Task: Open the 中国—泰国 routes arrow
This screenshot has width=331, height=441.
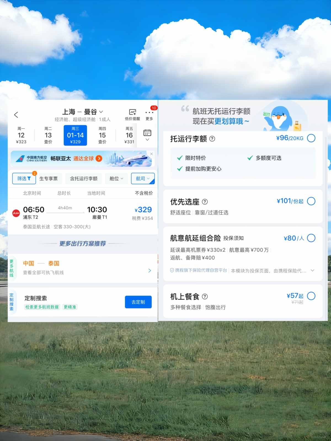Action: 150,271
